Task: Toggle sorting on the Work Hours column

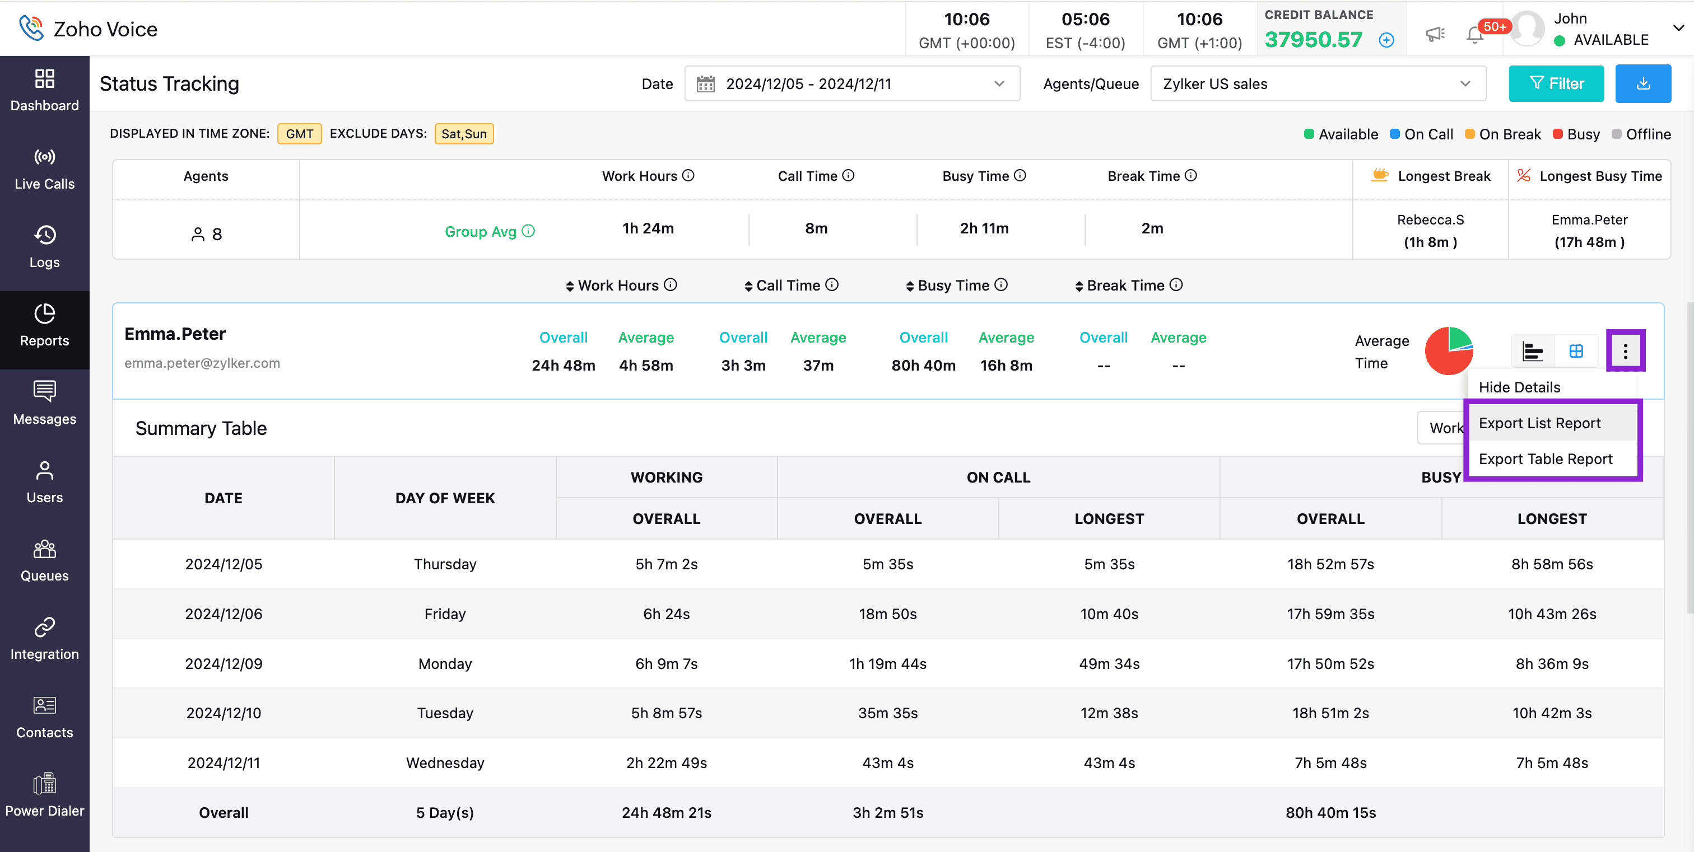Action: coord(570,285)
